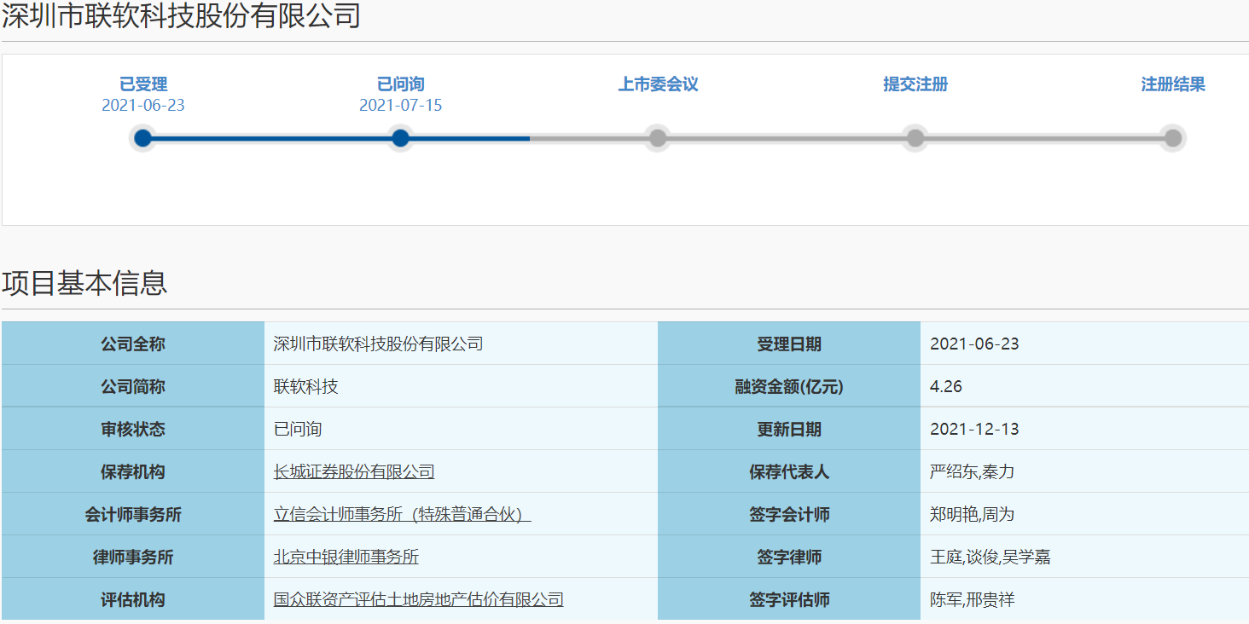Click the 保荐代表人 header cell
Viewport: 1249px width, 624px height.
pos(789,471)
